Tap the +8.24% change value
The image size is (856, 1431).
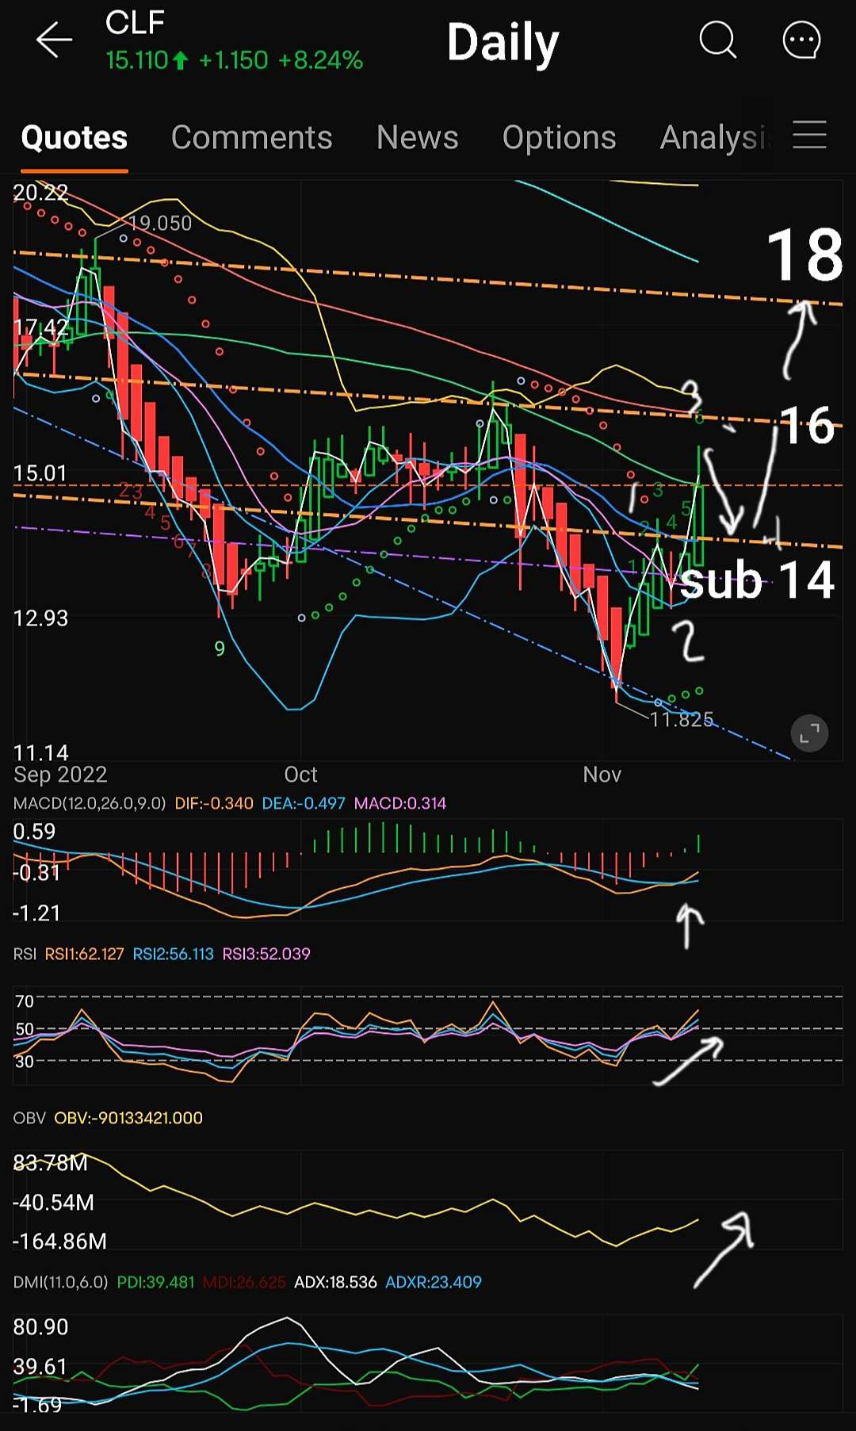pyautogui.click(x=321, y=60)
